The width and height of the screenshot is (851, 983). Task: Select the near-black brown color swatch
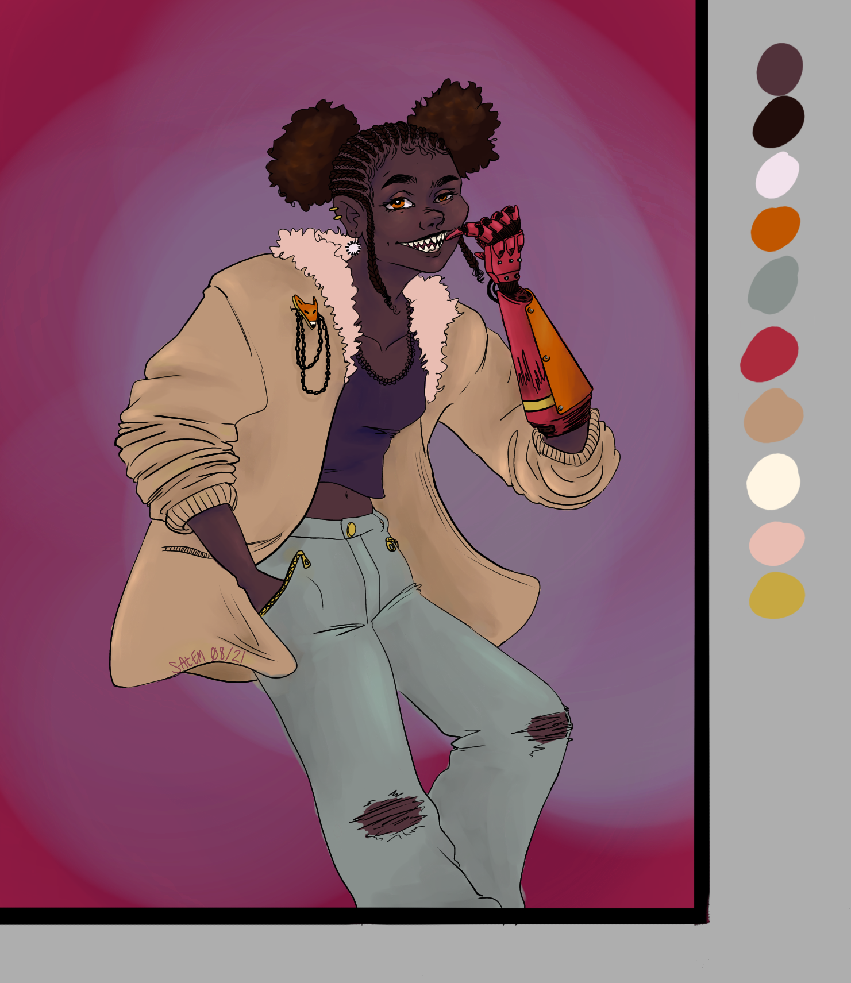(x=778, y=121)
